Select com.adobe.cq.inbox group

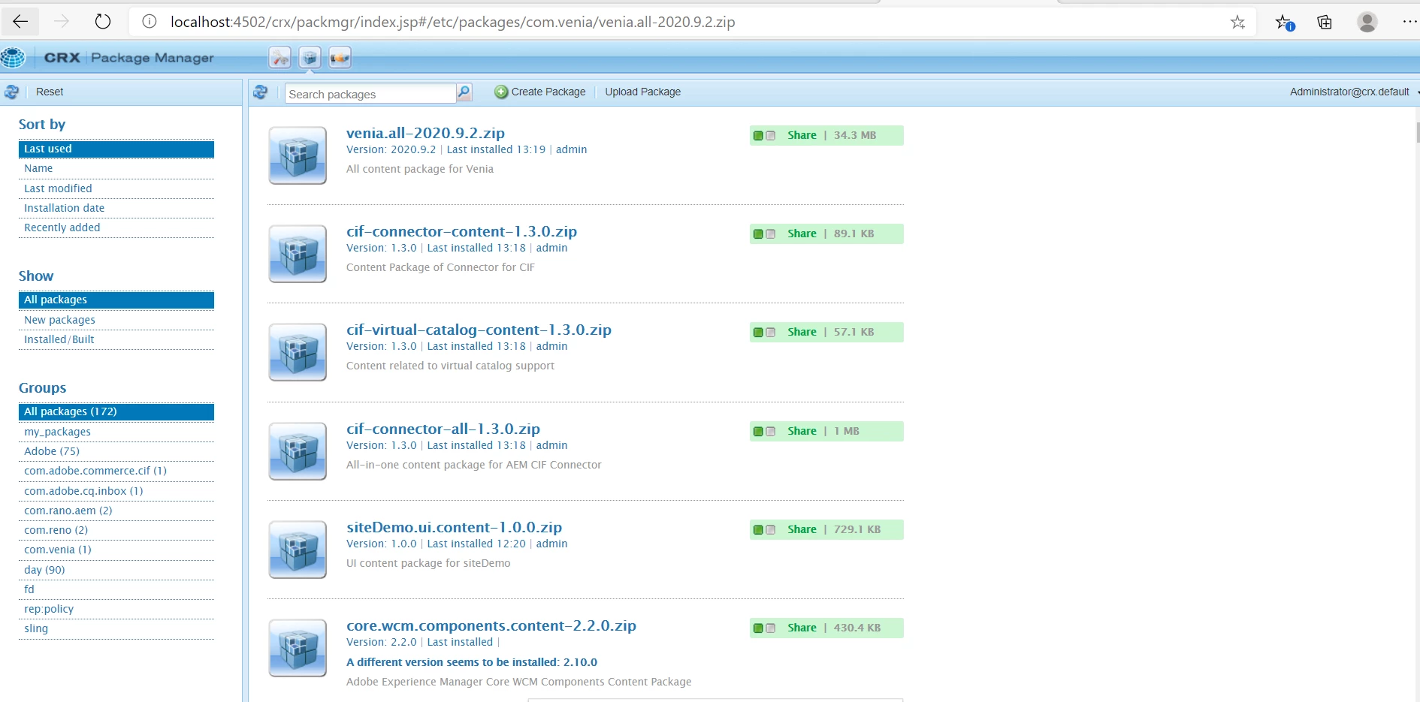click(x=116, y=491)
